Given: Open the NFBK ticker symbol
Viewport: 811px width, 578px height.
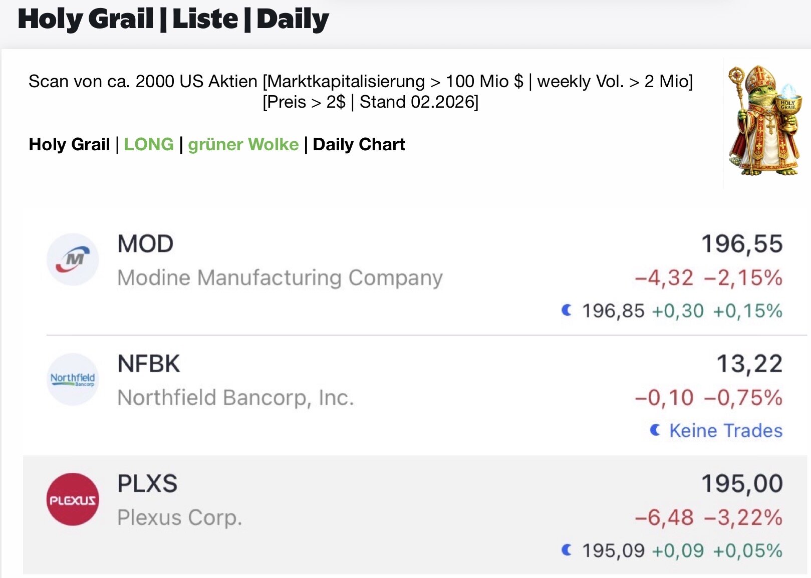Looking at the screenshot, I should coord(148,364).
